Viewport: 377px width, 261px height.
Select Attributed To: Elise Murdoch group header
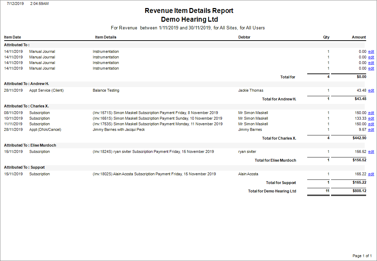click(30, 145)
